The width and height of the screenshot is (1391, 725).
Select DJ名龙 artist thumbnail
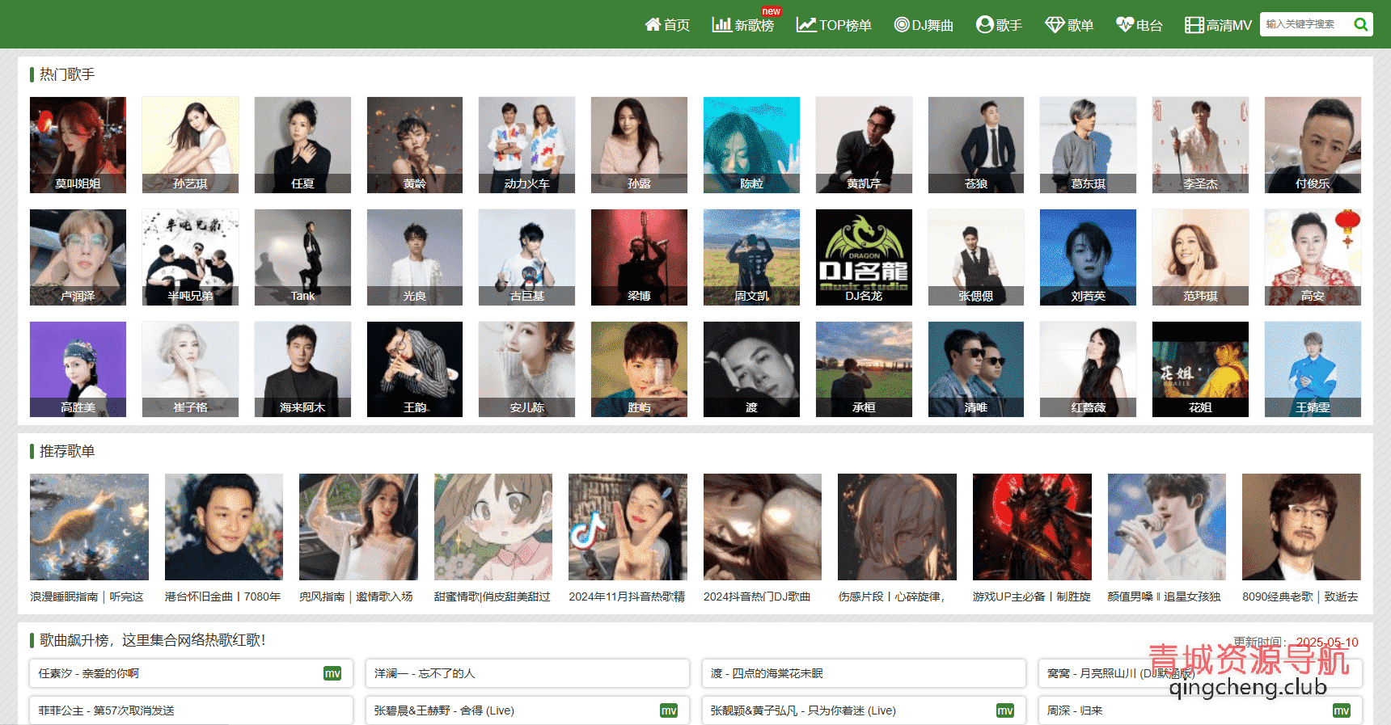click(864, 257)
